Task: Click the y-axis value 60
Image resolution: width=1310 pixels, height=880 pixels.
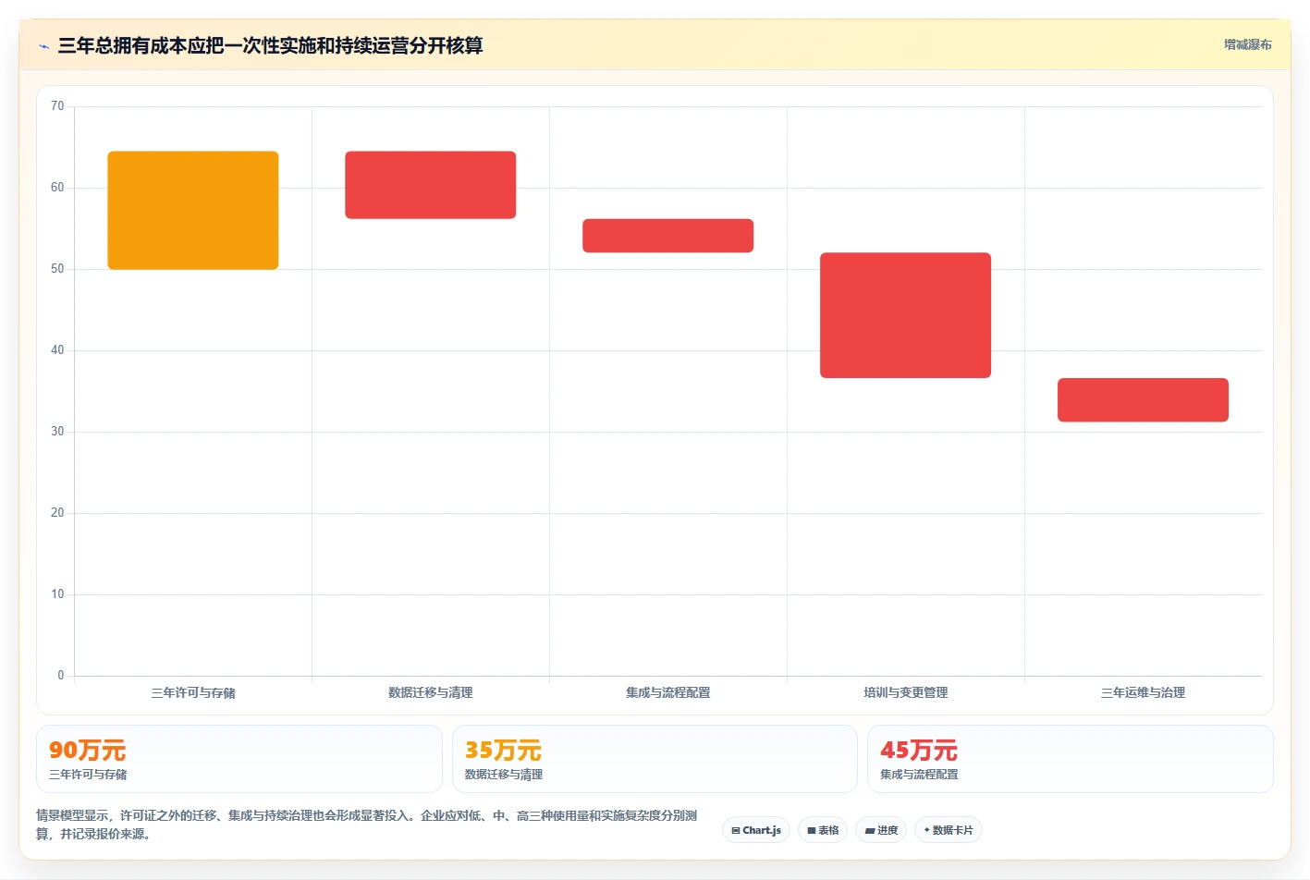Action: point(57,188)
